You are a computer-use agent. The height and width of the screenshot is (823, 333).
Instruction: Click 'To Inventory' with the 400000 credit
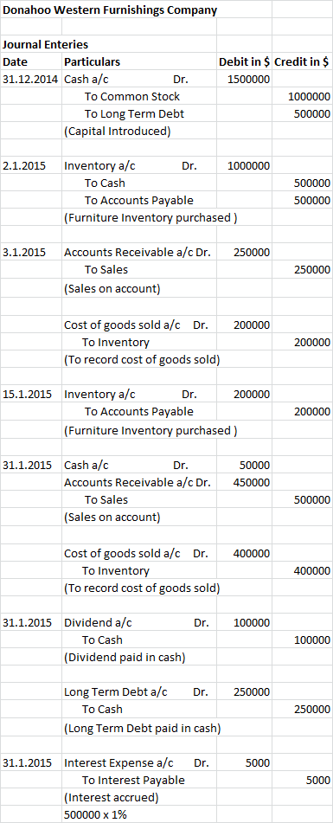[116, 571]
